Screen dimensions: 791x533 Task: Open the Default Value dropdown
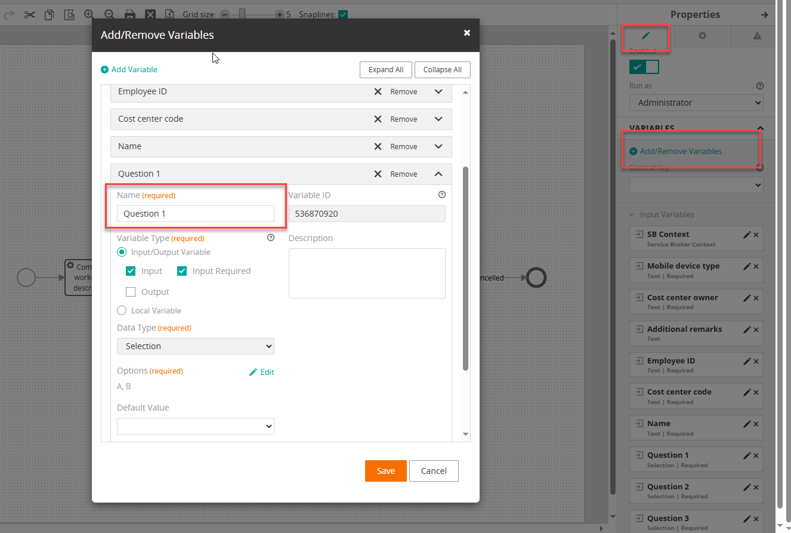(196, 426)
